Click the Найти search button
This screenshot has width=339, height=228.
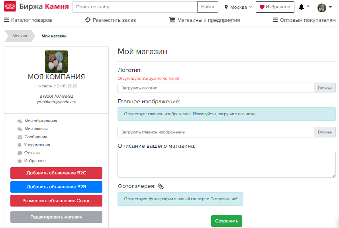208,7
